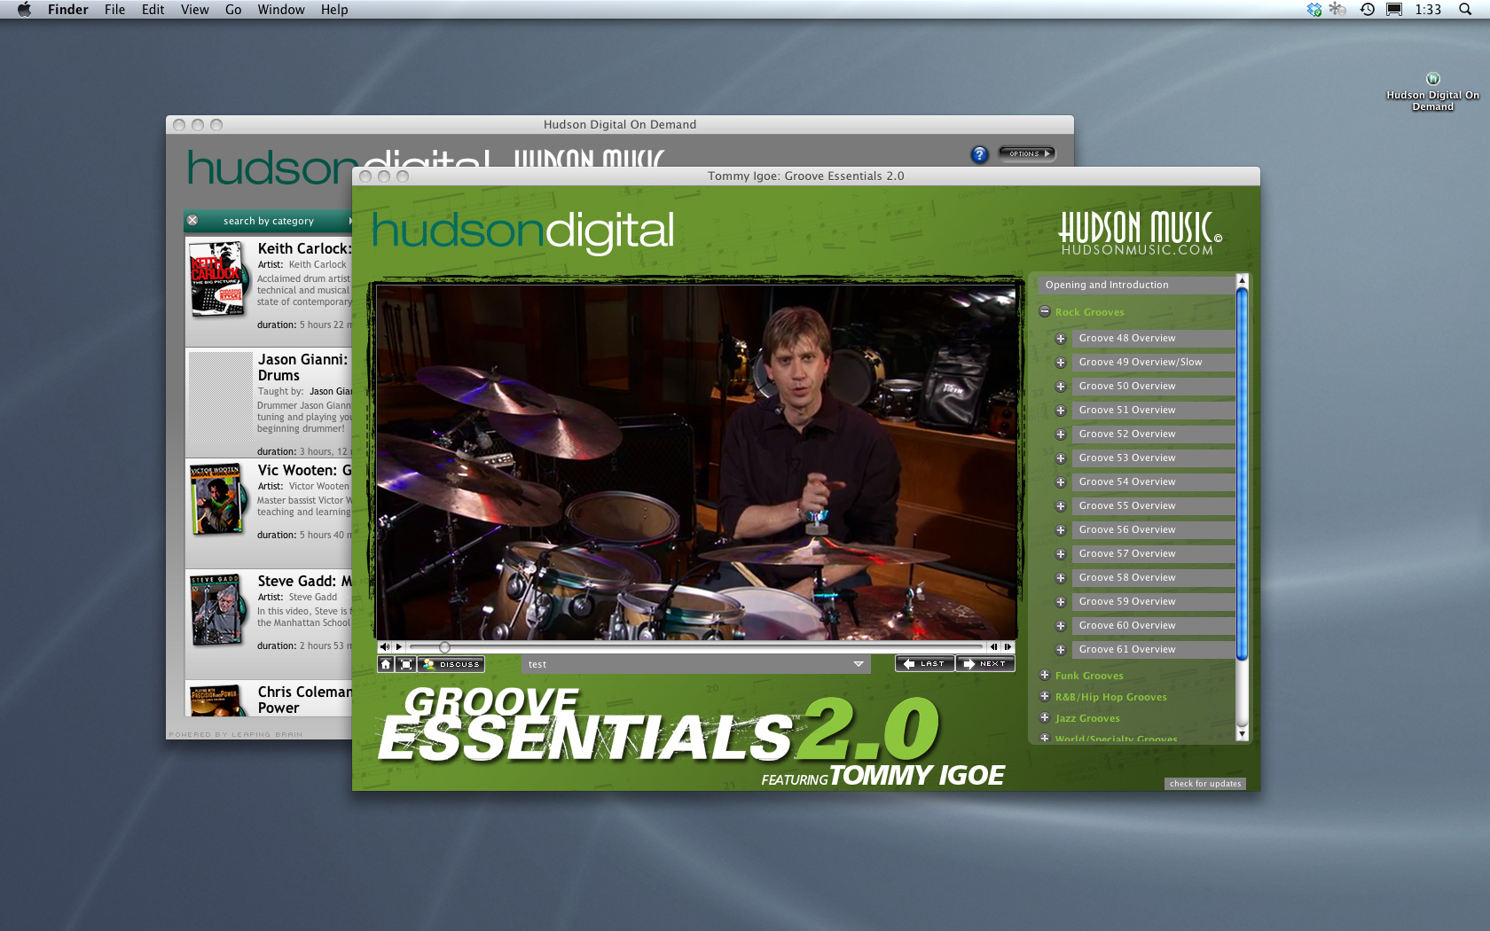
Task: Select the Groove 56 Overview row
Action: [x=1153, y=529]
